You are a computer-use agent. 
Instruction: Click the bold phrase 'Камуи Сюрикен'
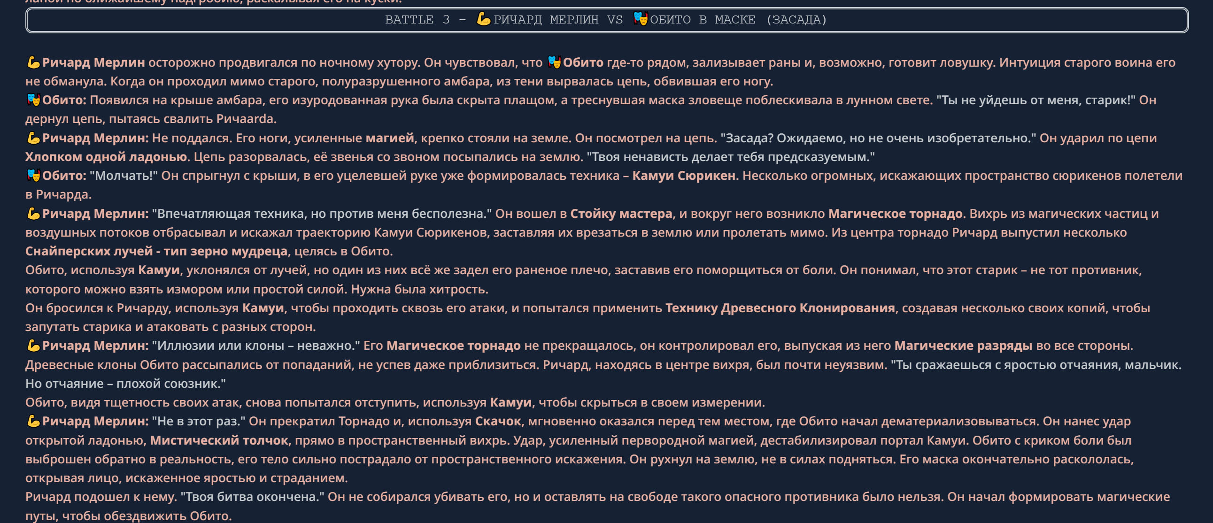684,176
